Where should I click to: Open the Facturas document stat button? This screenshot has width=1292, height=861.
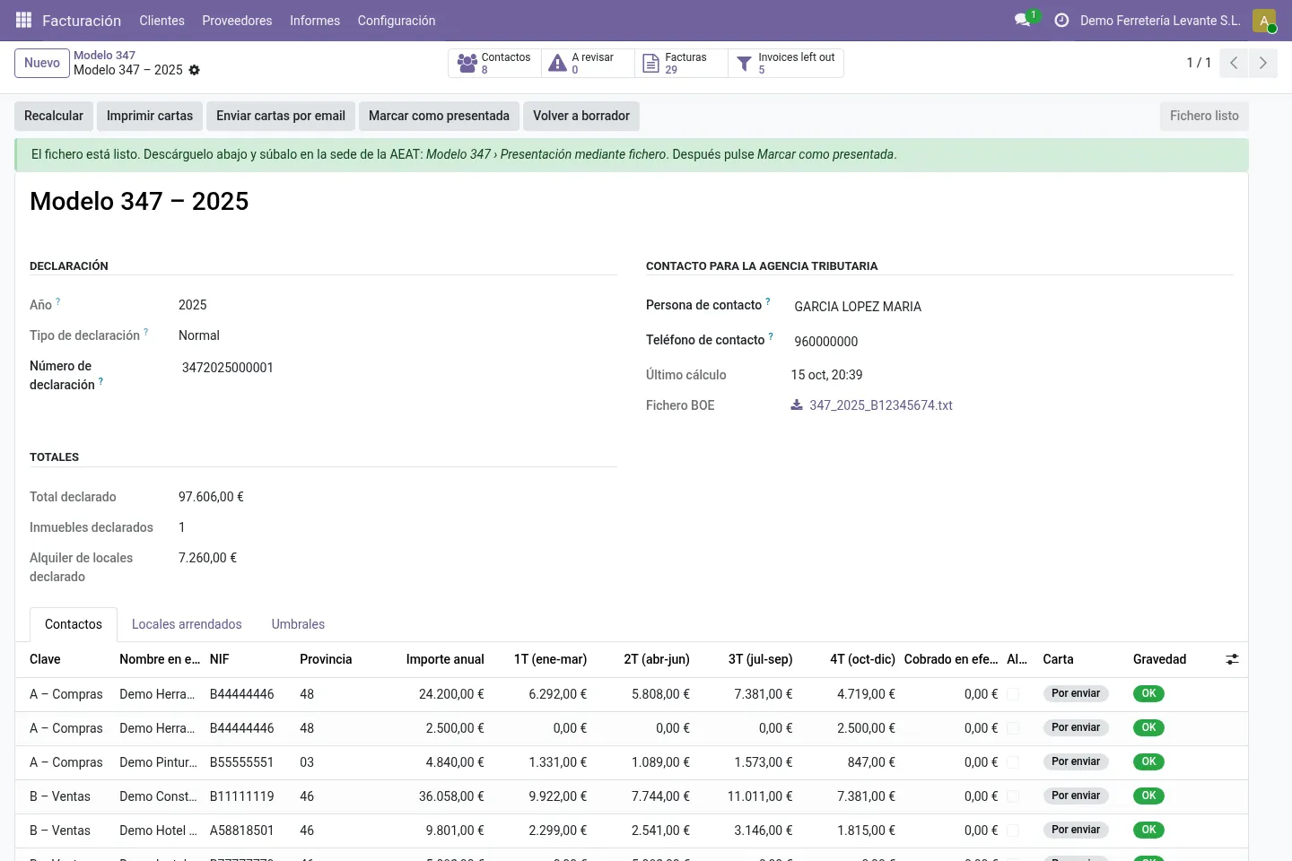point(681,63)
